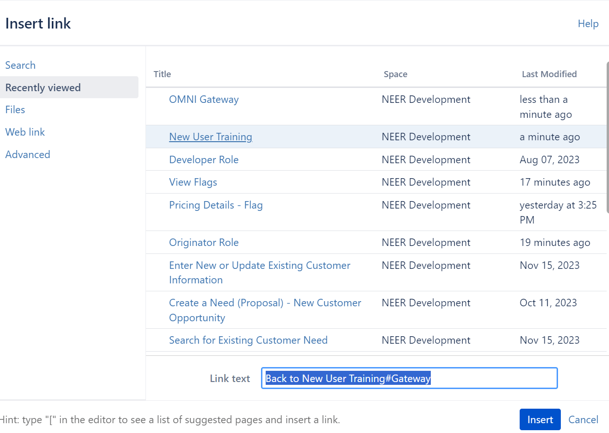Dismiss the dialog with Cancel
The image size is (609, 433).
[x=583, y=419]
